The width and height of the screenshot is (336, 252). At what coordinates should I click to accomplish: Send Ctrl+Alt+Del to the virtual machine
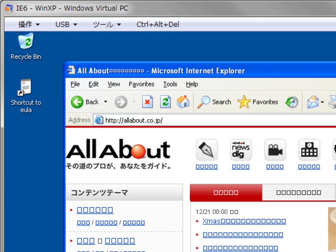[158, 25]
